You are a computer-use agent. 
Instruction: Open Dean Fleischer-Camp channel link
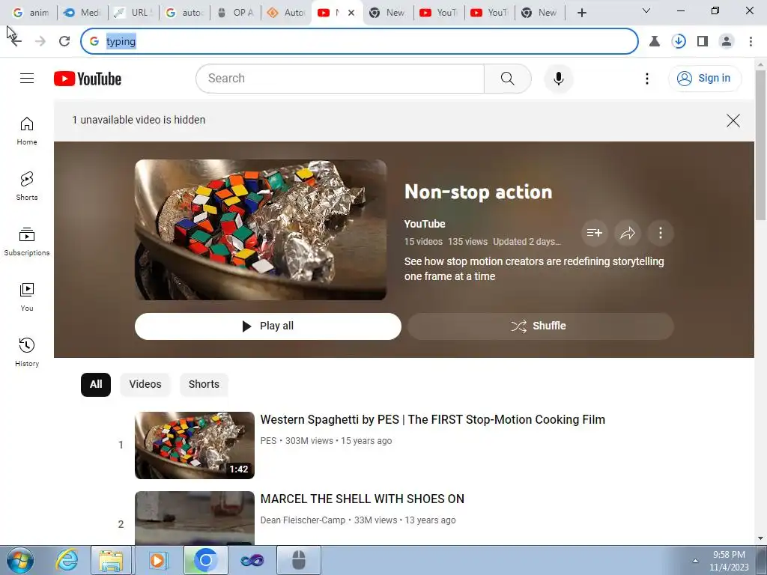(x=303, y=520)
